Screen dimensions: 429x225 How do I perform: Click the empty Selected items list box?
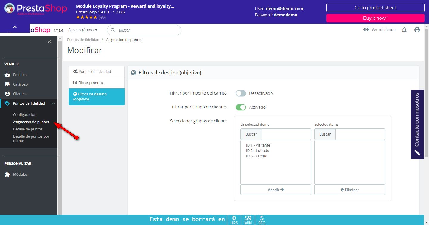[x=350, y=162]
